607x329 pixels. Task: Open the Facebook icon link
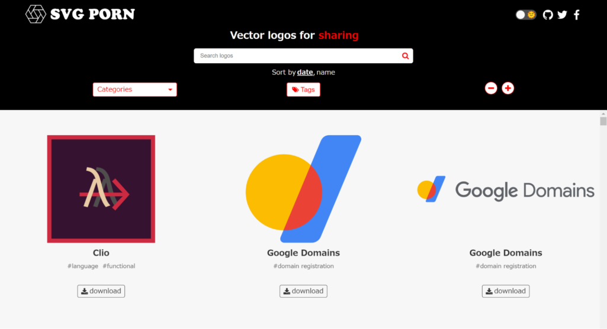[x=576, y=15]
